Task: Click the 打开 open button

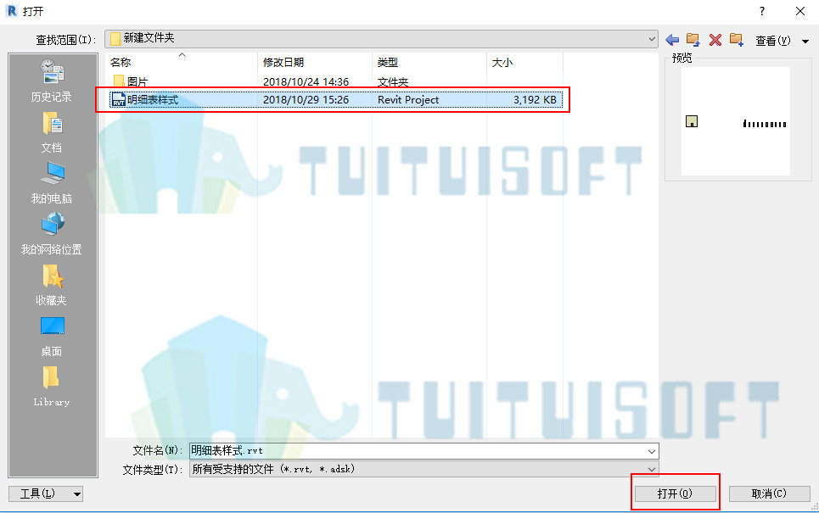Action: pos(675,493)
